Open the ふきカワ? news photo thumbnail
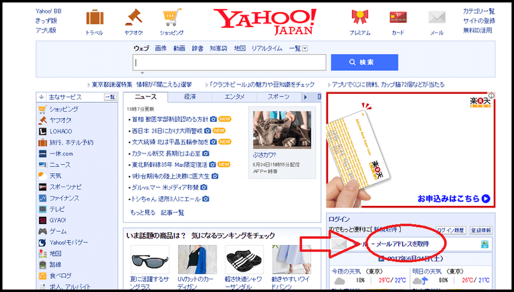The height and width of the screenshot is (292, 514). (282, 130)
